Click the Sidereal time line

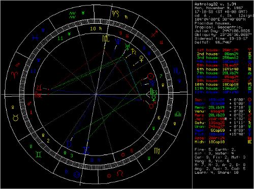tap(221, 39)
